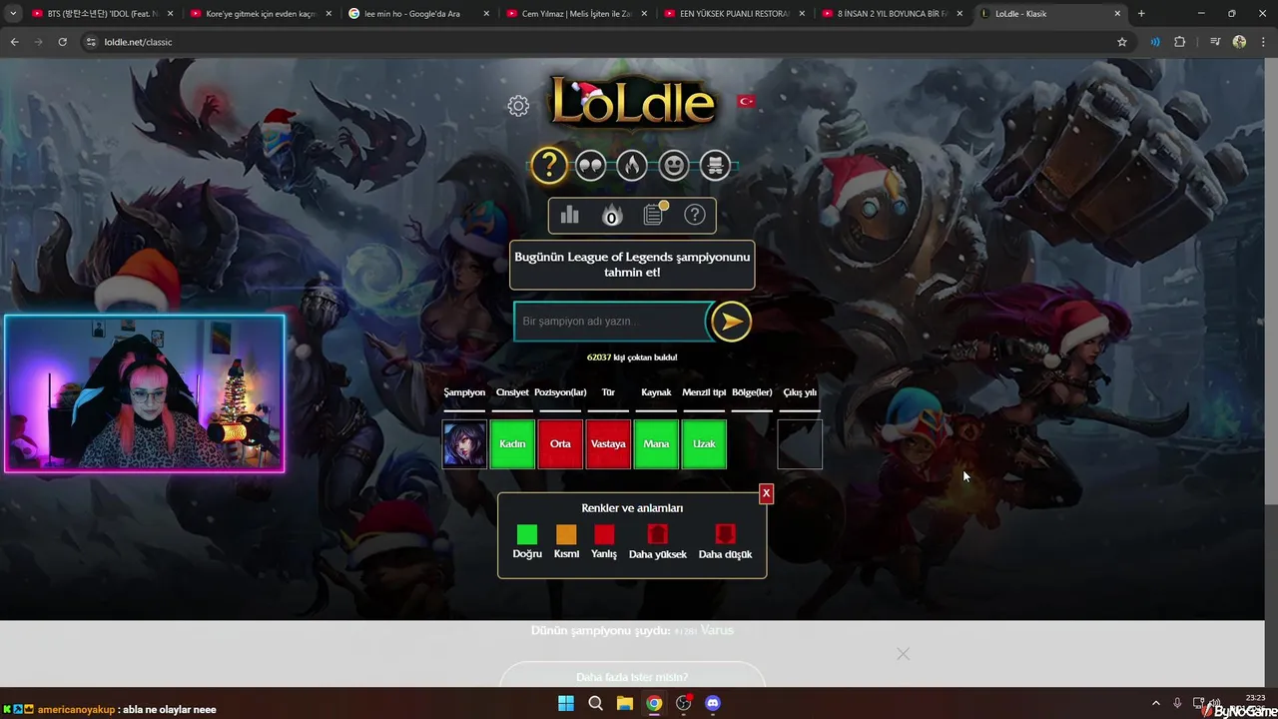Click the orange Kısmi swatch
Image resolution: width=1278 pixels, height=719 pixels.
566,534
